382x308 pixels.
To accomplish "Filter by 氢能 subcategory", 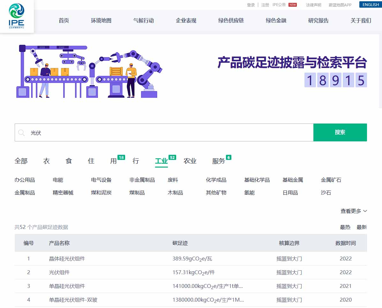I will [249, 193].
